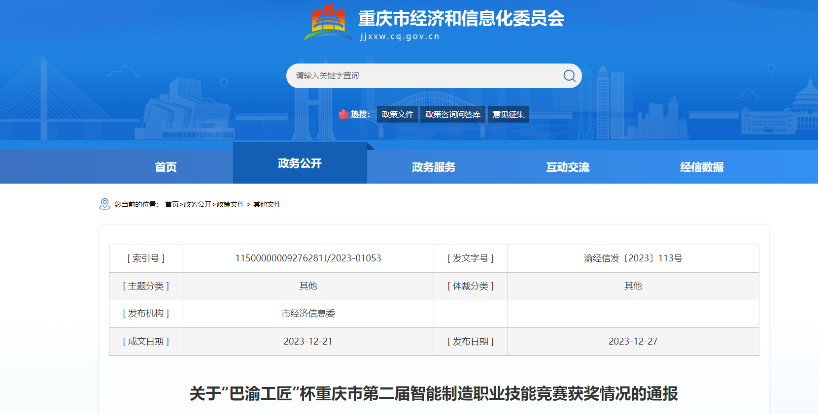Open the 政务公开 navigation tab

300,163
